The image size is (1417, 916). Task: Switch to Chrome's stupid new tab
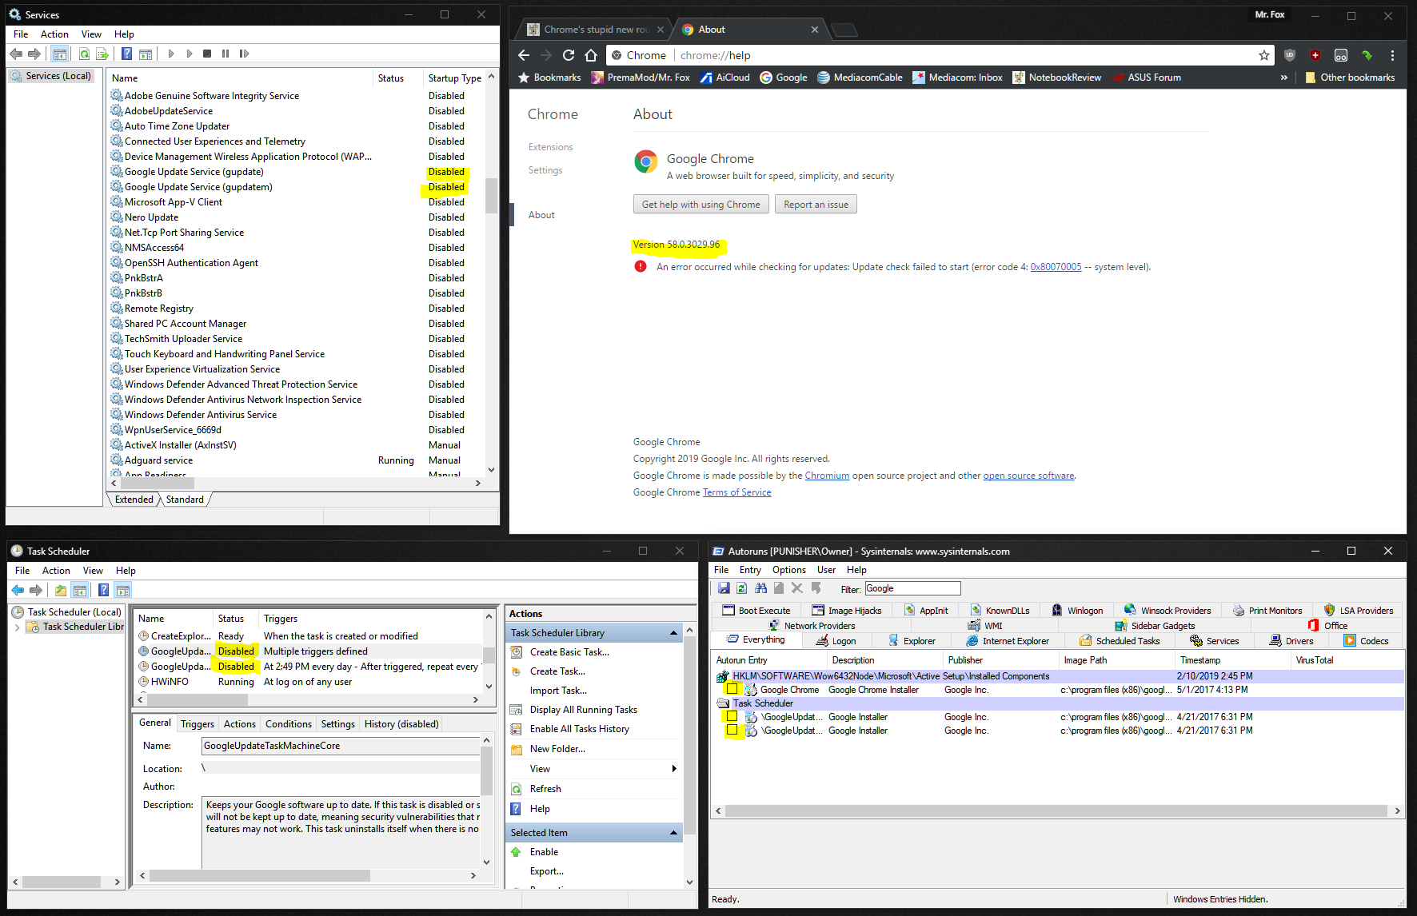(595, 30)
